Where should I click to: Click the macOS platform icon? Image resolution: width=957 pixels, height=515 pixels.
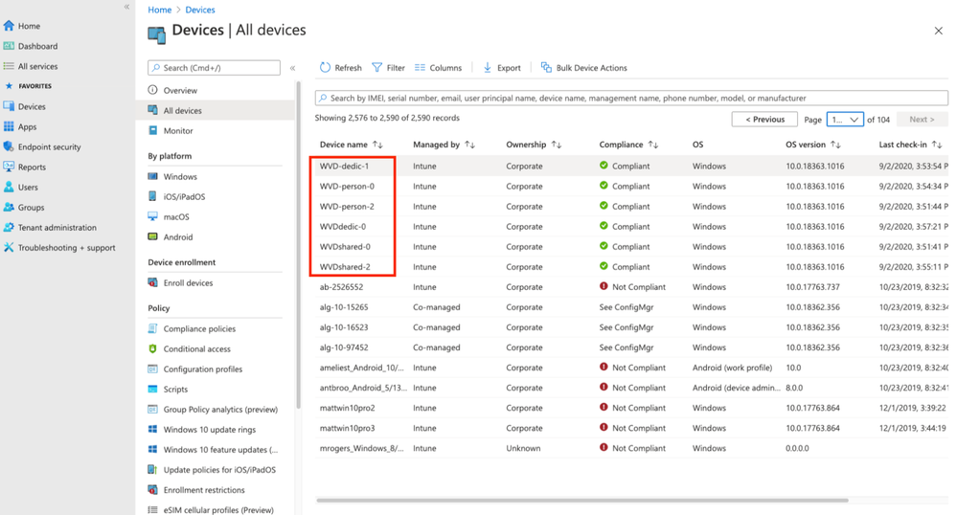click(x=152, y=216)
